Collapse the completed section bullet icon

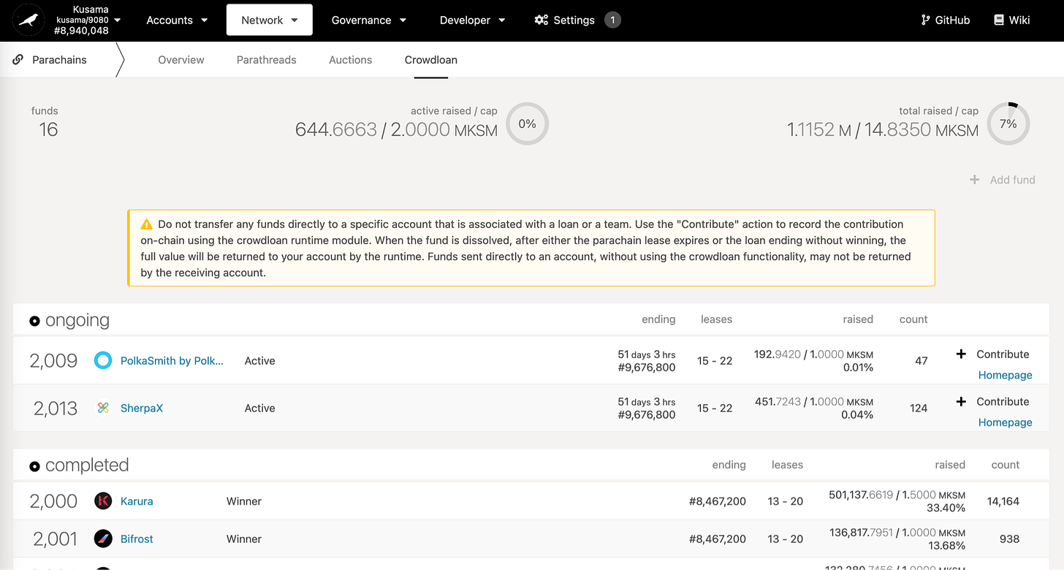point(34,465)
